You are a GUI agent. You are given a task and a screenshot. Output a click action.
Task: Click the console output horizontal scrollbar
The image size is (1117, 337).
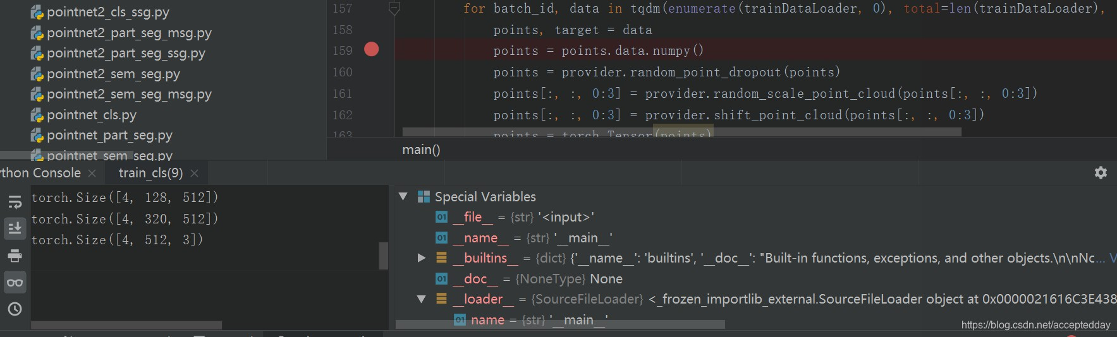pyautogui.click(x=126, y=326)
